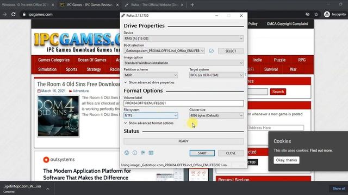
Task: Open DMCA Copyright Complaint link
Action: click(x=288, y=24)
